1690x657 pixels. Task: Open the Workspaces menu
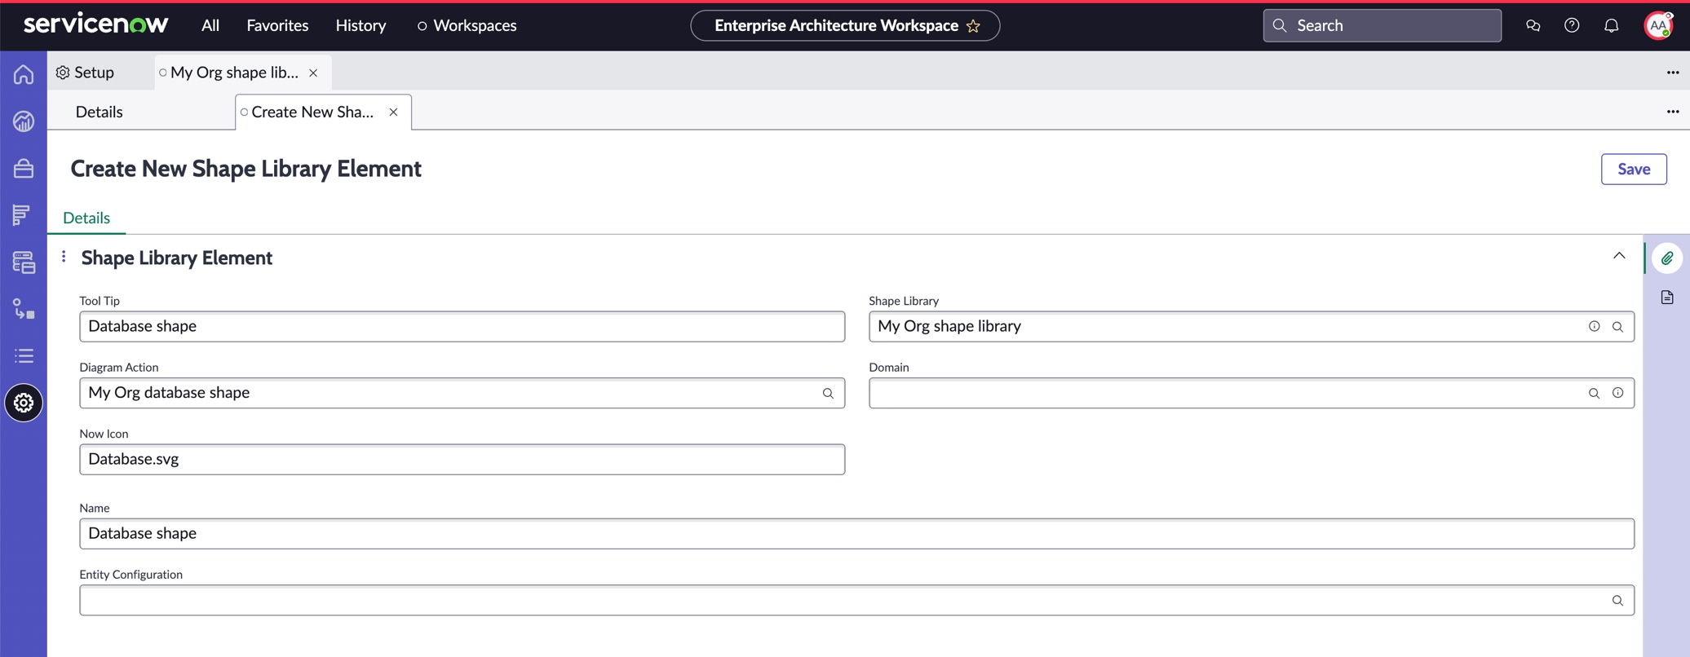(467, 25)
